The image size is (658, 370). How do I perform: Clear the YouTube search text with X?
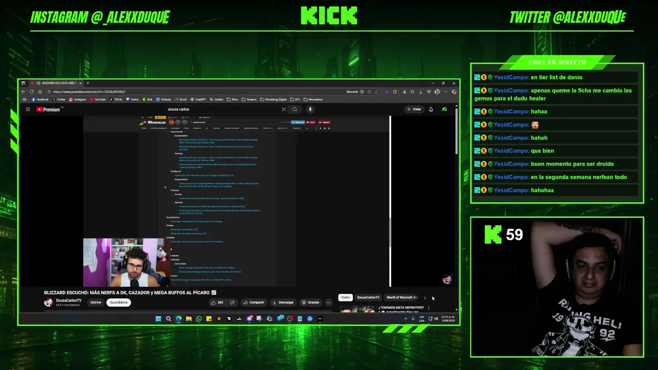point(283,109)
